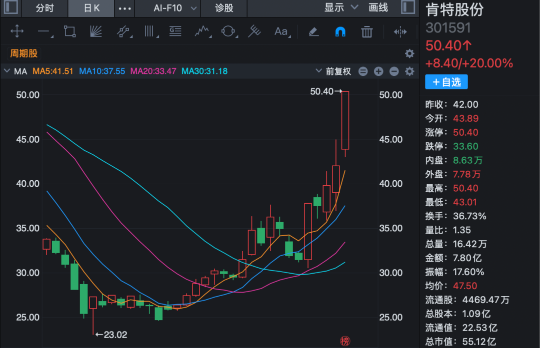Click the trash delete drawings icon
This screenshot has height=348, width=540.
tap(367, 31)
